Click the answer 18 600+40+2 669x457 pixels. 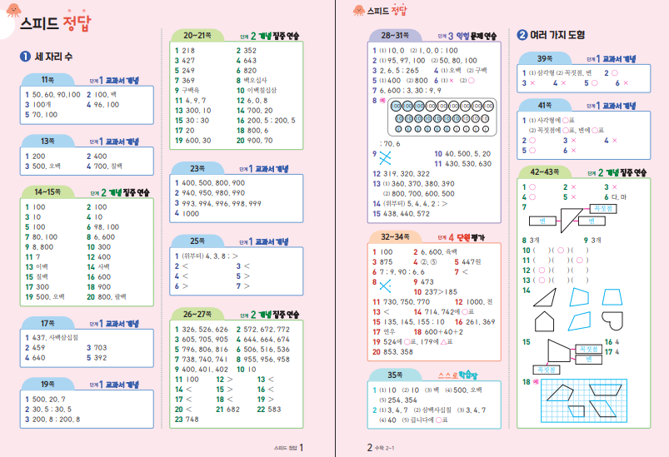click(x=438, y=332)
